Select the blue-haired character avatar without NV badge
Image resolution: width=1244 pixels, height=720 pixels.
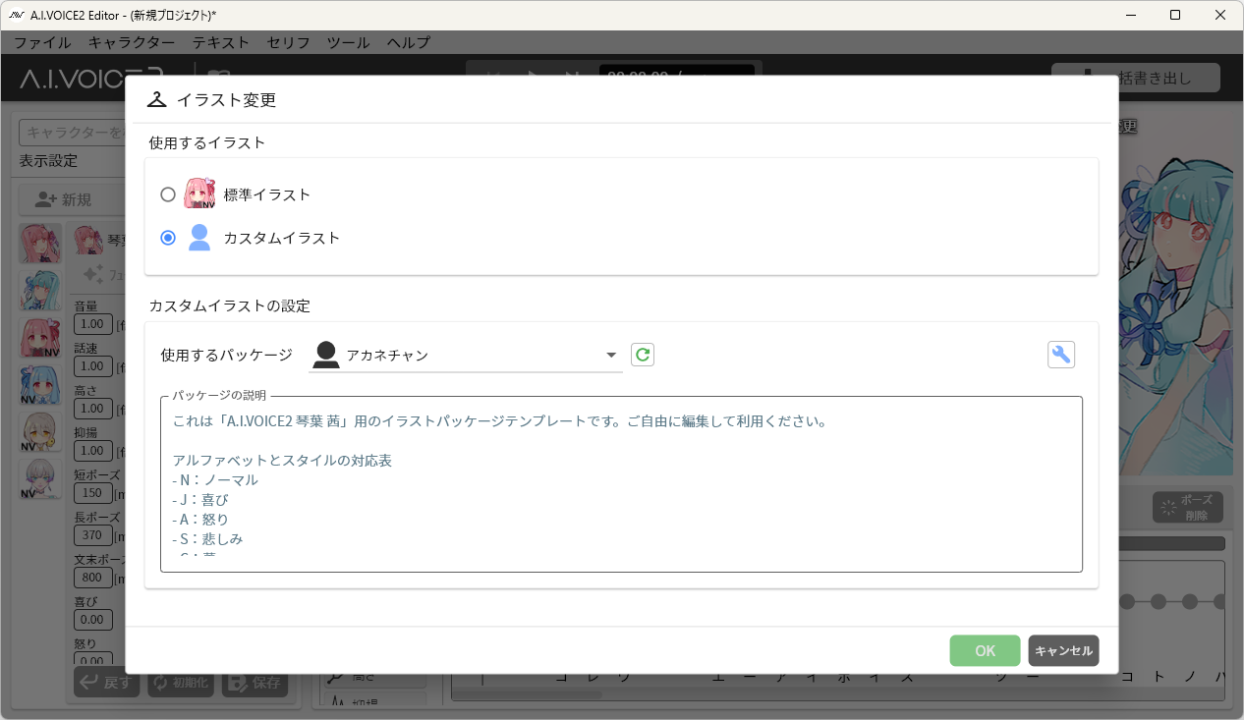40,291
